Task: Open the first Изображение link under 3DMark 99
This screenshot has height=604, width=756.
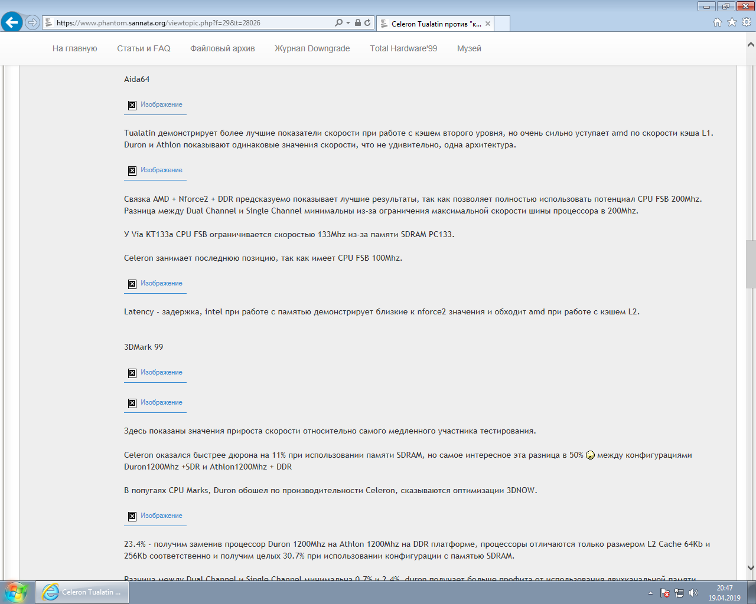Action: tap(161, 372)
